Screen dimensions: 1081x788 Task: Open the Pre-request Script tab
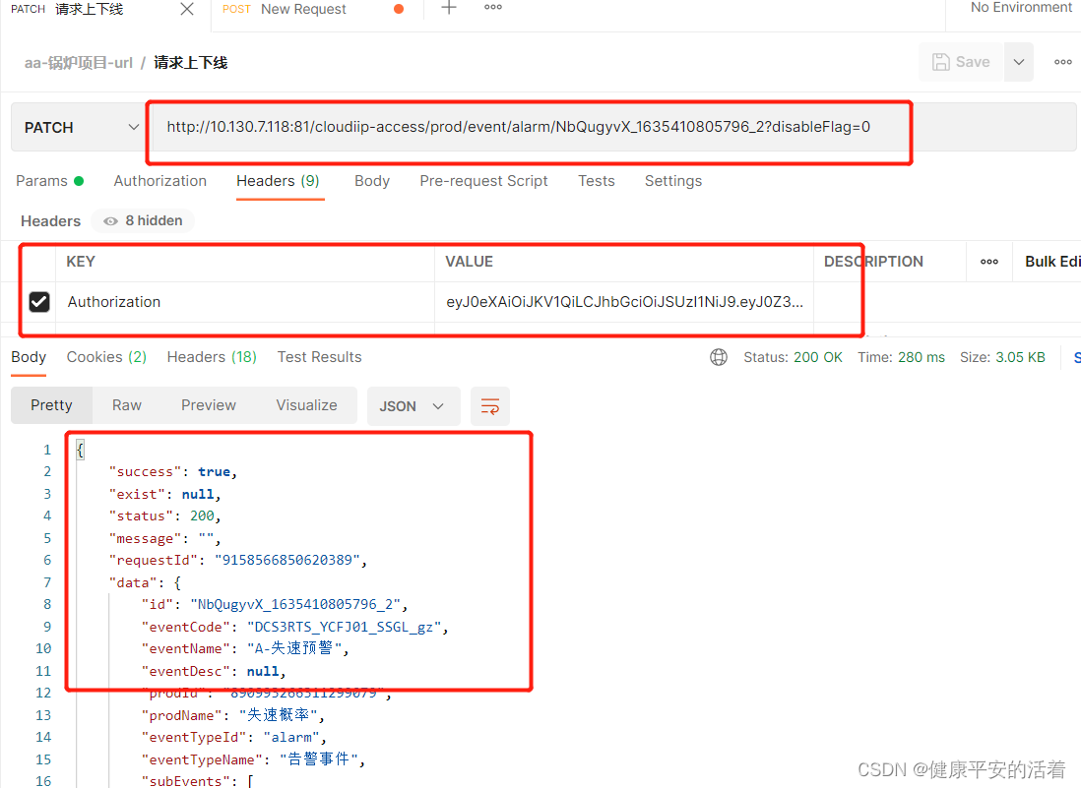[483, 181]
